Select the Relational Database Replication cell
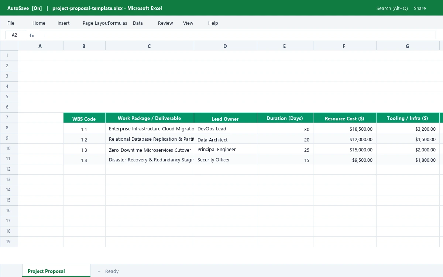The width and height of the screenshot is (443, 277). 150,138
